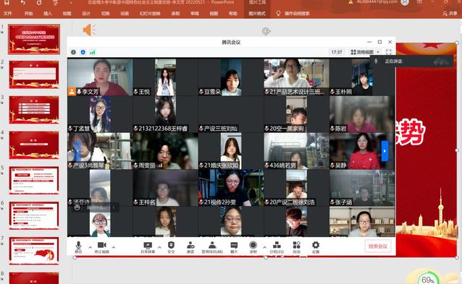Open the grid view layout dropdown
Screen dimensions: 462x284
pos(365,52)
